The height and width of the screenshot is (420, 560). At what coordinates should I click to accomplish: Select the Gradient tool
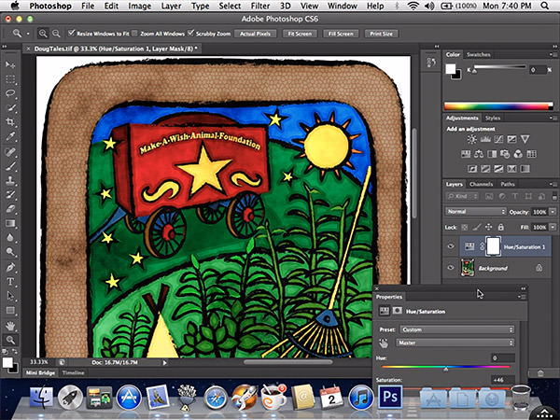(10, 224)
